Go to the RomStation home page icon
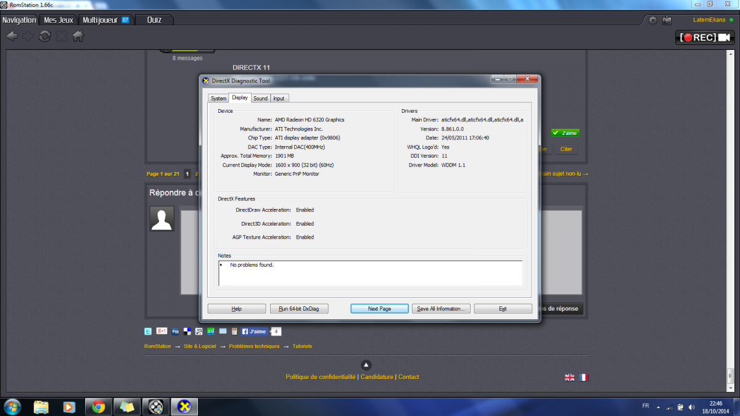The width and height of the screenshot is (740, 416). [78, 36]
